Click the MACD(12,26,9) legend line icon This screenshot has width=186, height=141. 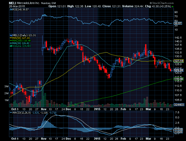coord(11,113)
